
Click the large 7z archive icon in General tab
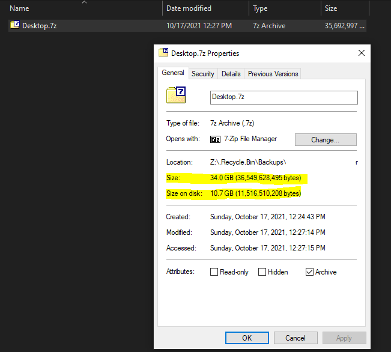[176, 95]
